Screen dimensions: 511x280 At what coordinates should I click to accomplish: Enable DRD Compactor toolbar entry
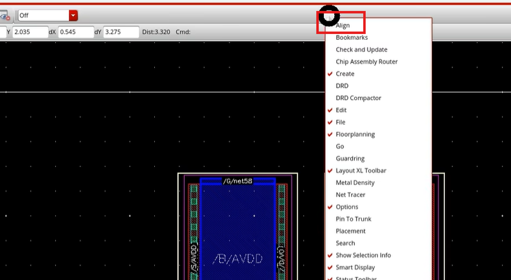coord(379,98)
